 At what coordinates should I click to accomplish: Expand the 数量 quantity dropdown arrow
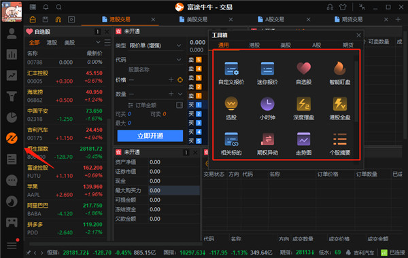(180, 94)
